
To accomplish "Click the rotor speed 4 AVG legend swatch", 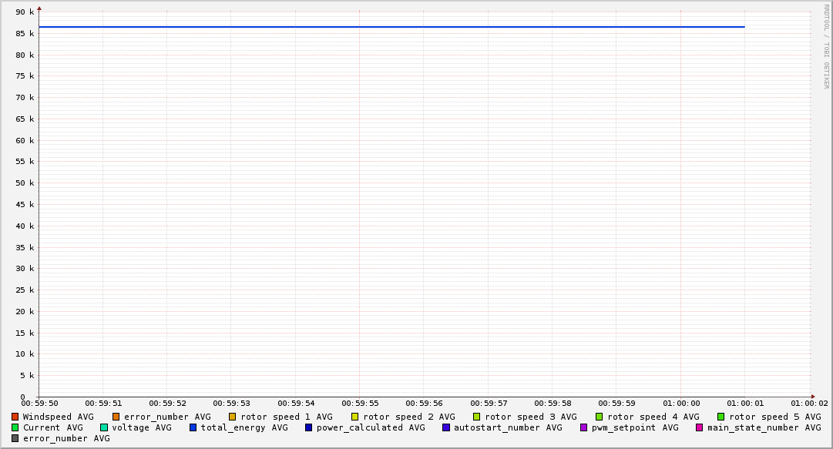I will point(599,417).
